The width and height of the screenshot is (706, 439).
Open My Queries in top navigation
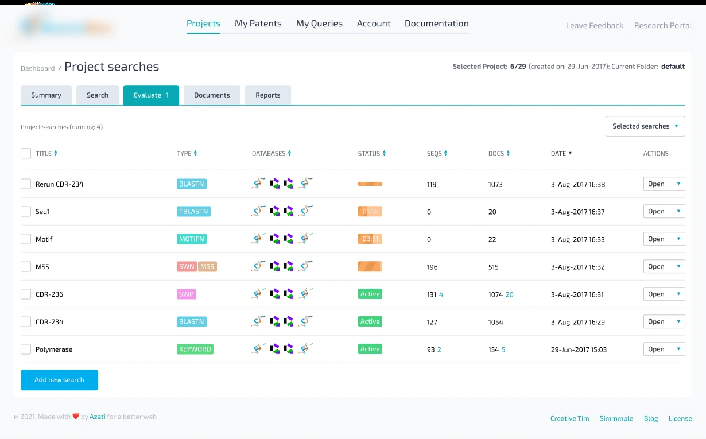(x=319, y=24)
